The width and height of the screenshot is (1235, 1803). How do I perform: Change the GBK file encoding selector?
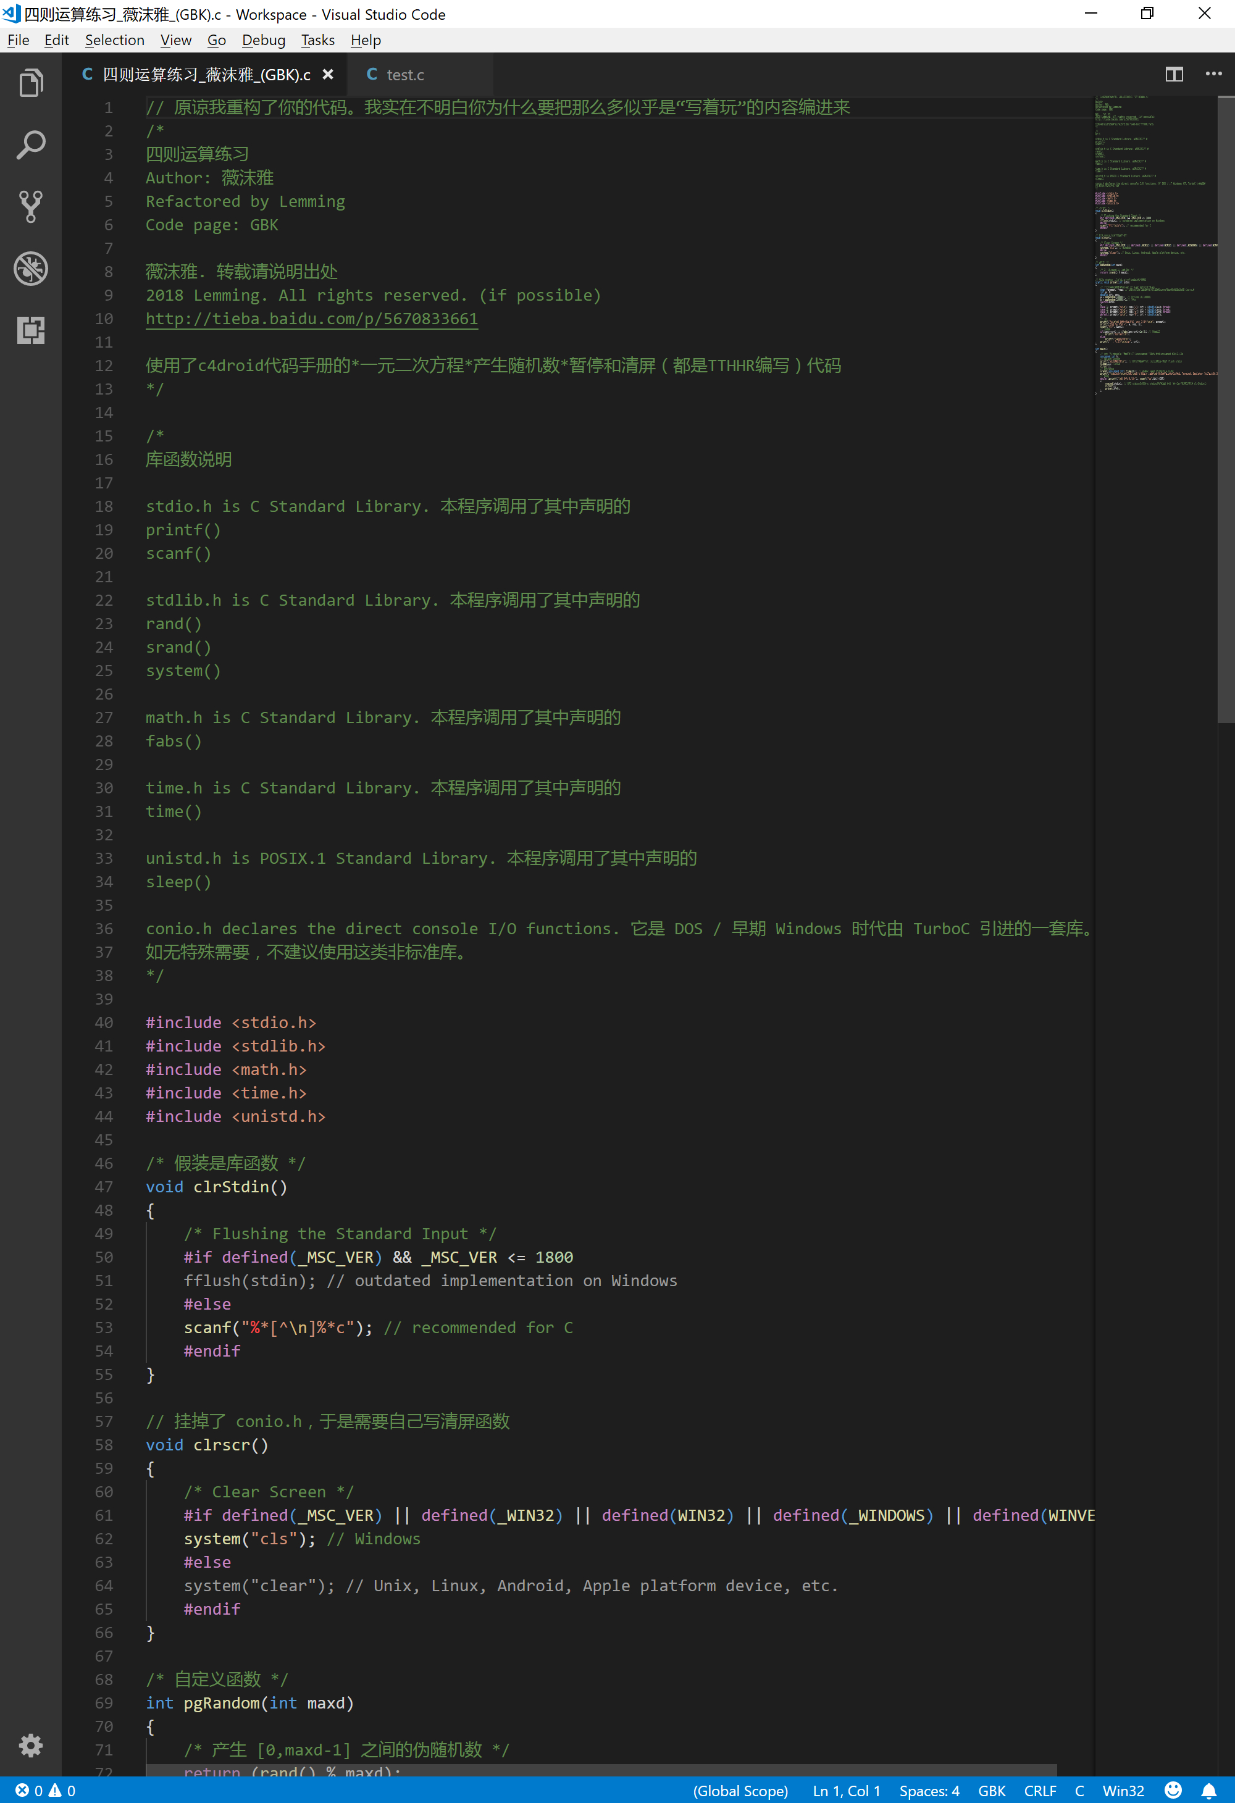point(992,1791)
